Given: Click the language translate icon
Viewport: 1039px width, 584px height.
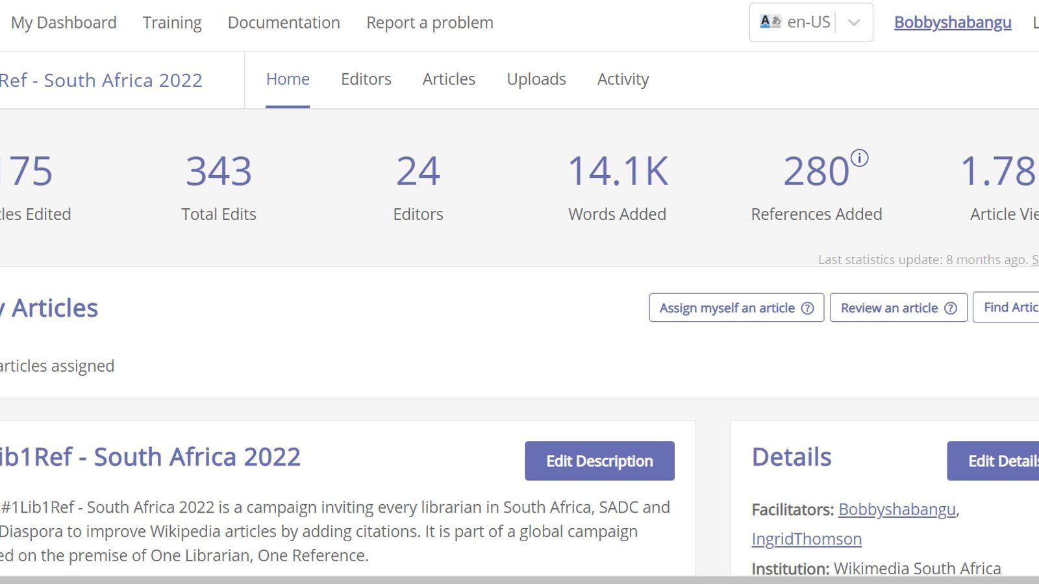Looking at the screenshot, I should (770, 22).
